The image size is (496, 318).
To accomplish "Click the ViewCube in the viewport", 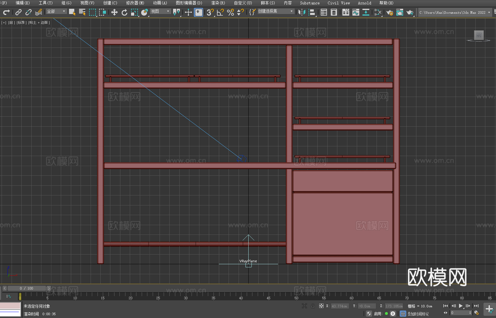I will (x=479, y=35).
